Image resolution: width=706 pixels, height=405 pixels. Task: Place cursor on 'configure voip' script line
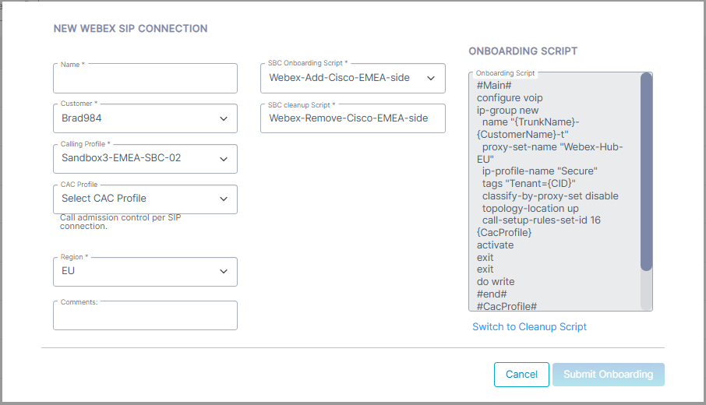[x=510, y=98]
